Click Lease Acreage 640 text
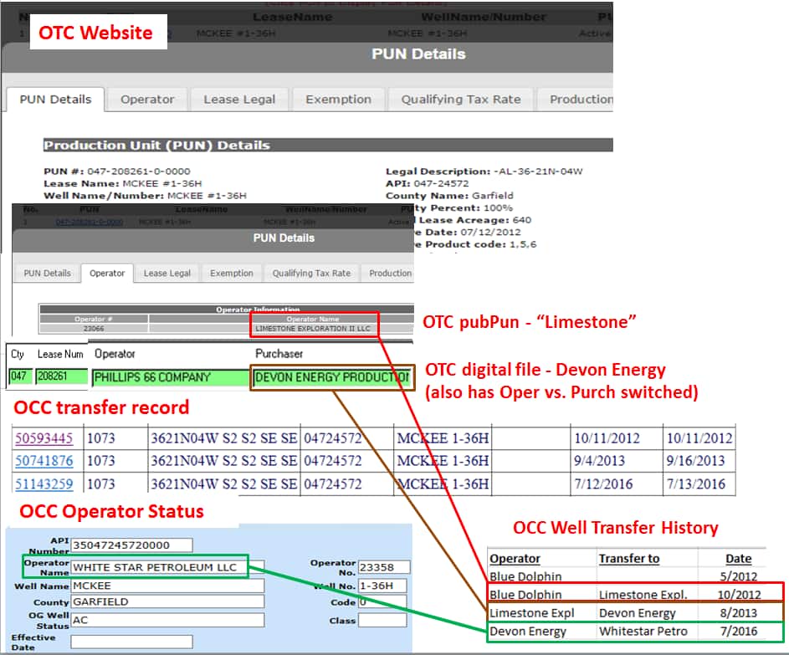 pyautogui.click(x=475, y=220)
